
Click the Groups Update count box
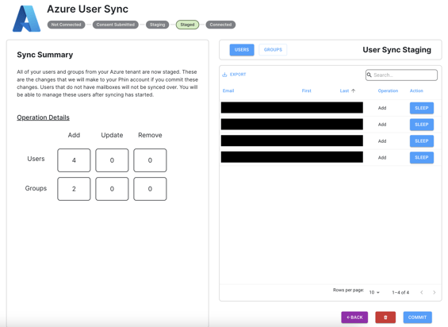point(112,189)
